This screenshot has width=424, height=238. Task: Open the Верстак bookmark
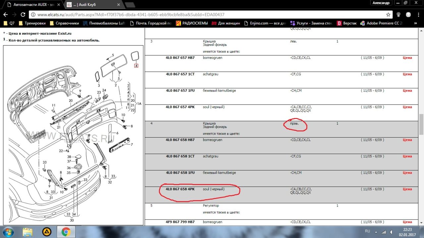pos(346,23)
